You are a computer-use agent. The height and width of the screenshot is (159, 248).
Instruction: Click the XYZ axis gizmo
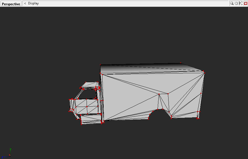7,153
